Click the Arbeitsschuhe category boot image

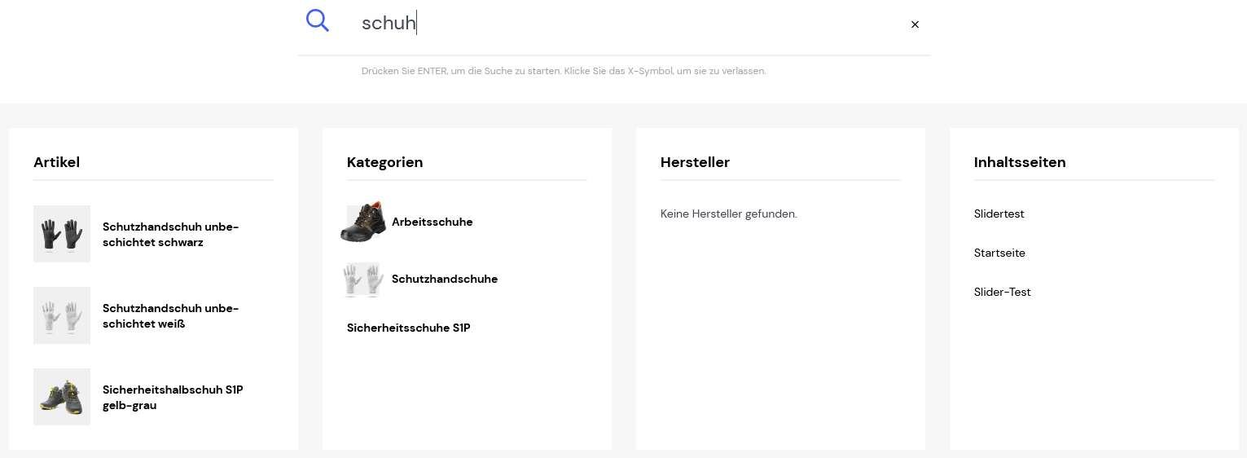(363, 222)
